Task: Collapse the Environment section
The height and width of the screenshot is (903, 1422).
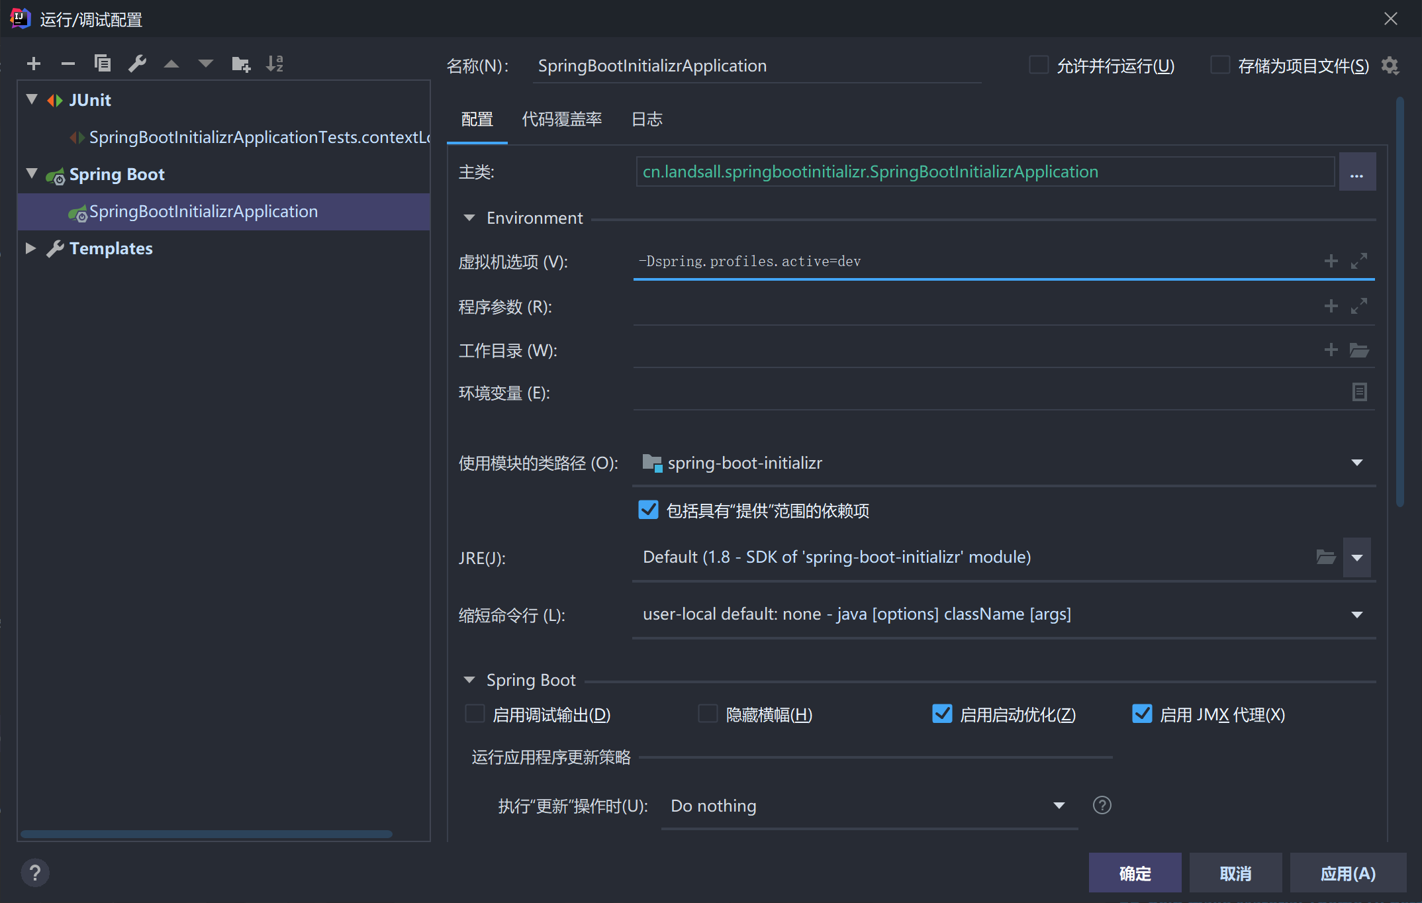Action: [x=469, y=218]
